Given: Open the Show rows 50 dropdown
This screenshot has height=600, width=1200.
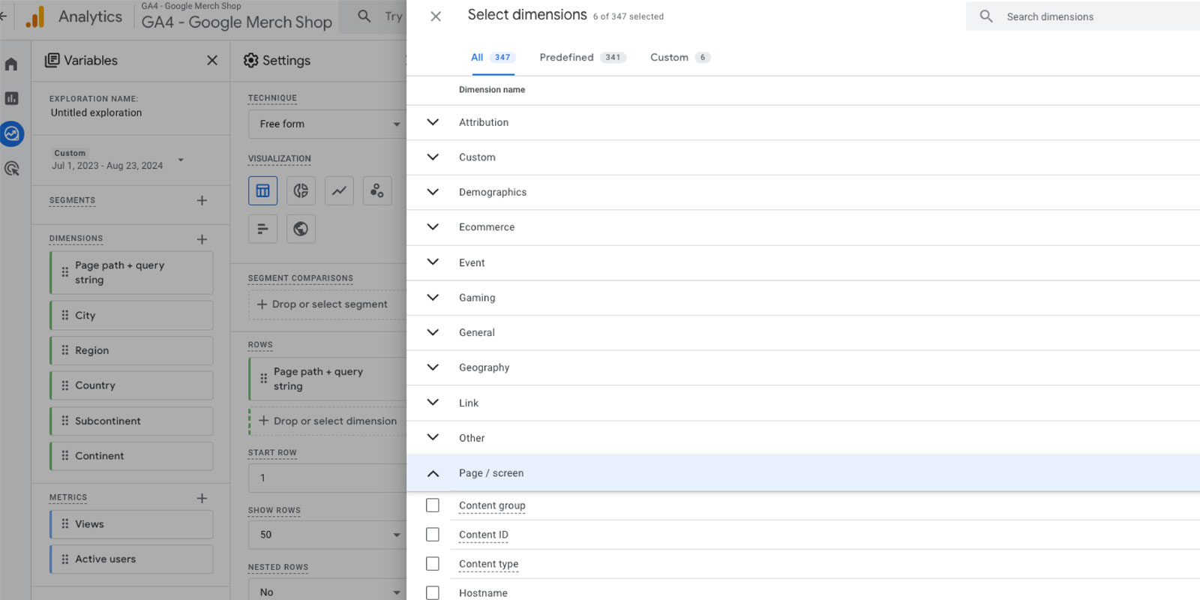Looking at the screenshot, I should click(327, 535).
